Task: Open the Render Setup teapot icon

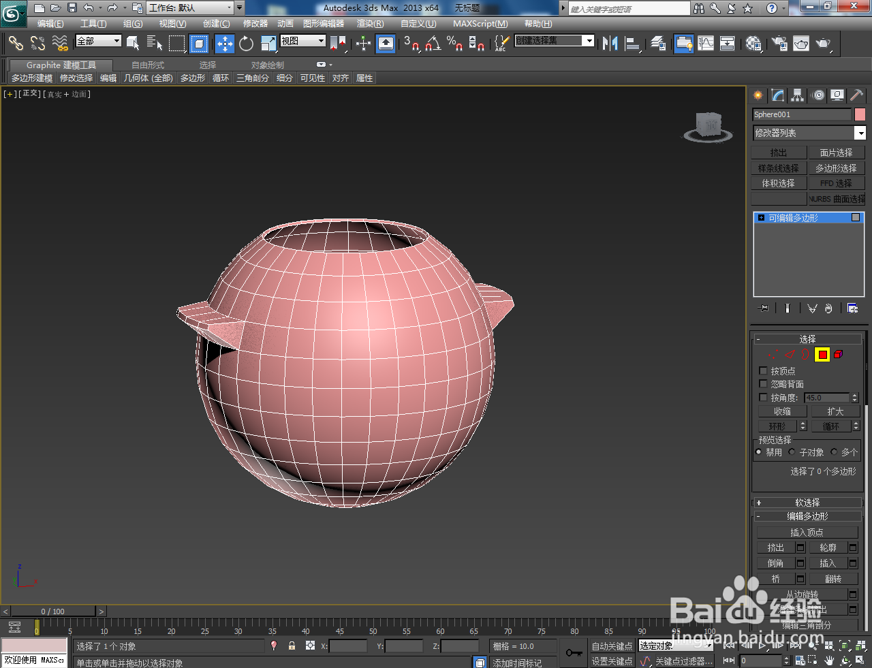Action: (x=779, y=44)
